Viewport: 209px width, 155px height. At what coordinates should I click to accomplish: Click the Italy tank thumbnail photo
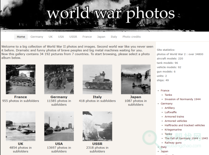click(97, 79)
